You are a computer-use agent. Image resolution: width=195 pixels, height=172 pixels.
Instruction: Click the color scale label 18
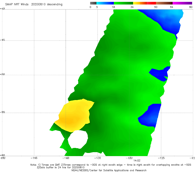[x=113, y=7]
